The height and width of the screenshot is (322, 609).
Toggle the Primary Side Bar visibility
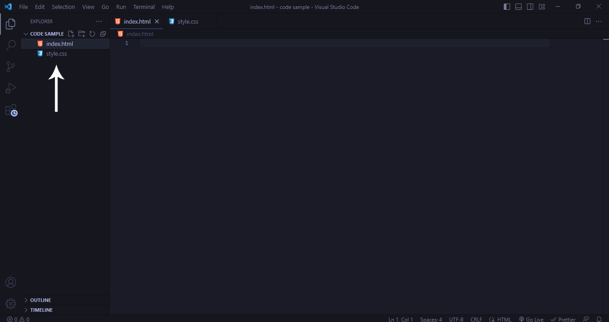pos(507,6)
